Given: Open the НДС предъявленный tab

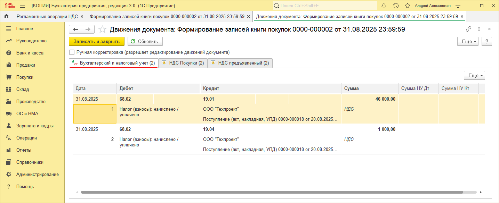Looking at the screenshot, I should tap(240, 63).
